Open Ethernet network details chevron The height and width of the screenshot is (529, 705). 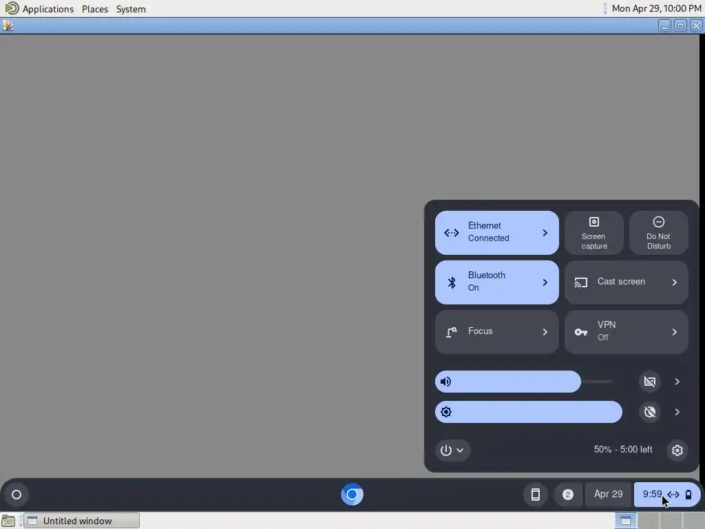[x=545, y=233]
